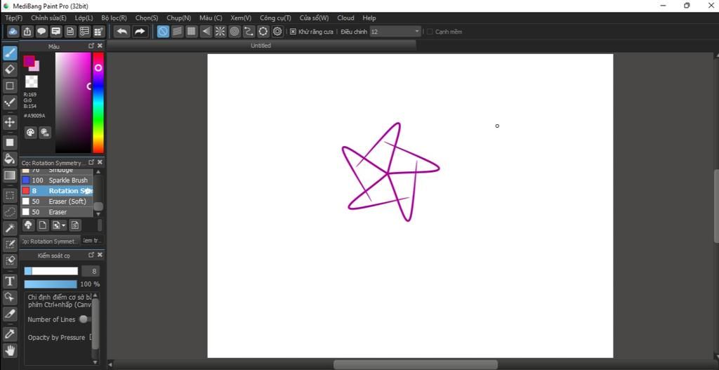Close the Màu color panel
This screenshot has height=370, width=719.
(100, 46)
